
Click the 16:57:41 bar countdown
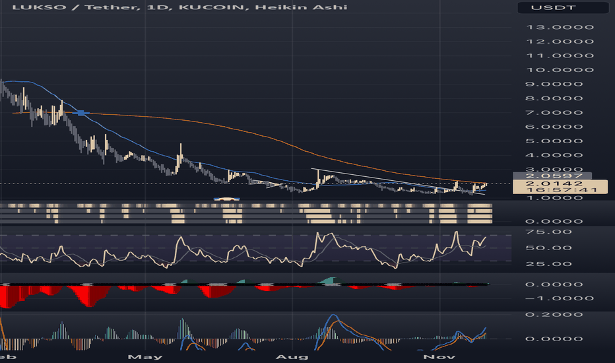coord(561,190)
